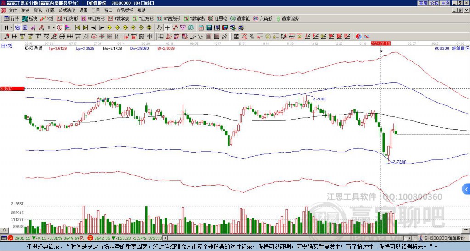Open the T数字表 tool
The width and height of the screenshot is (470, 251).
point(194,18)
